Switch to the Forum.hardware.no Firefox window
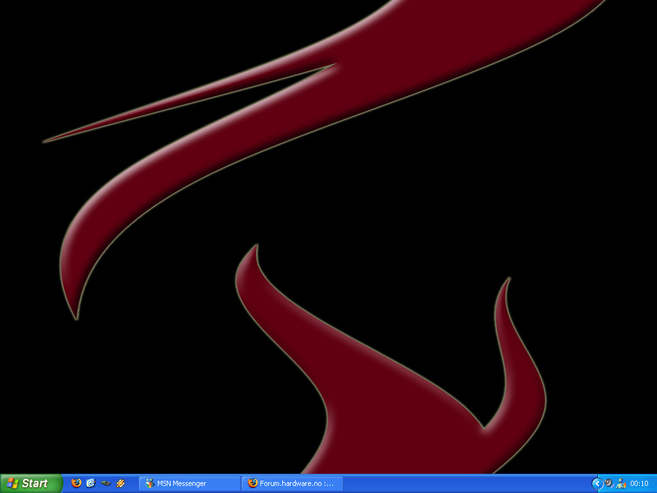Image resolution: width=657 pixels, height=493 pixels. tap(293, 483)
